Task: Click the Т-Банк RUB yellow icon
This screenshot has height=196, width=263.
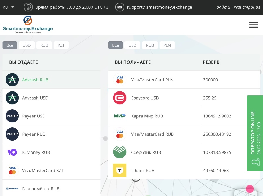Action: 119,171
